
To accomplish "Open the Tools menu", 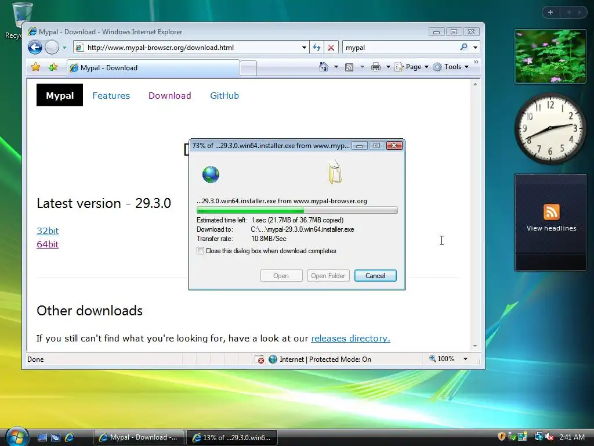I will tap(451, 67).
